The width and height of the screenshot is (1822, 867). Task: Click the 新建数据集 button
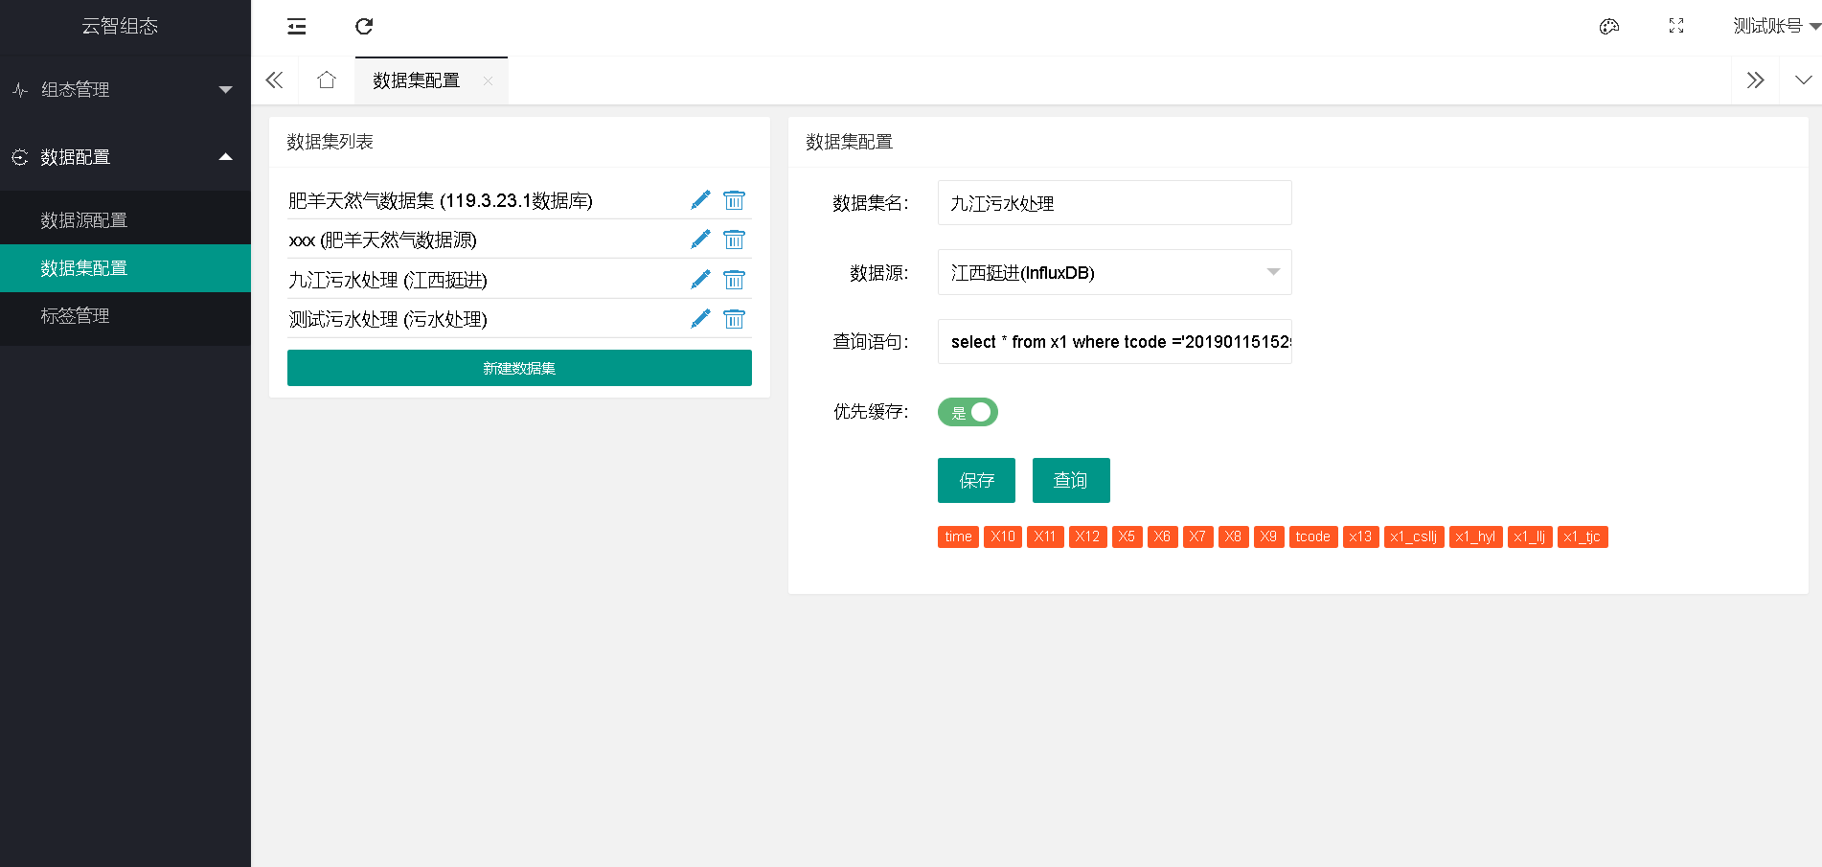click(x=519, y=368)
